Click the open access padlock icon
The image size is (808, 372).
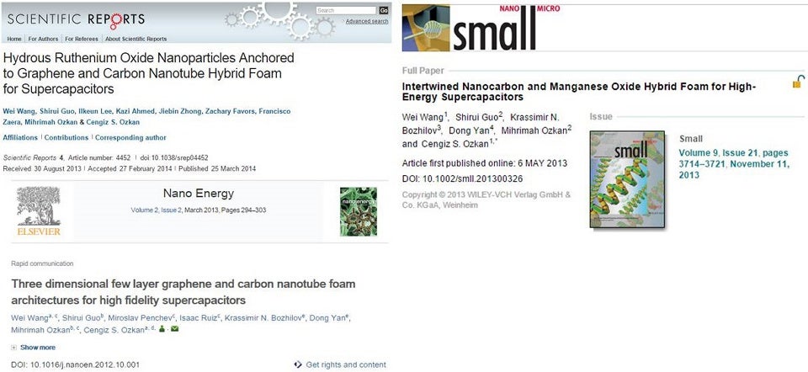pos(797,82)
